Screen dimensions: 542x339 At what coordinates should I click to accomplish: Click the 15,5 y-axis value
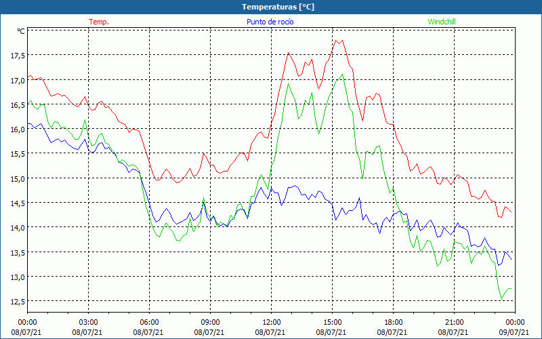tap(18, 155)
